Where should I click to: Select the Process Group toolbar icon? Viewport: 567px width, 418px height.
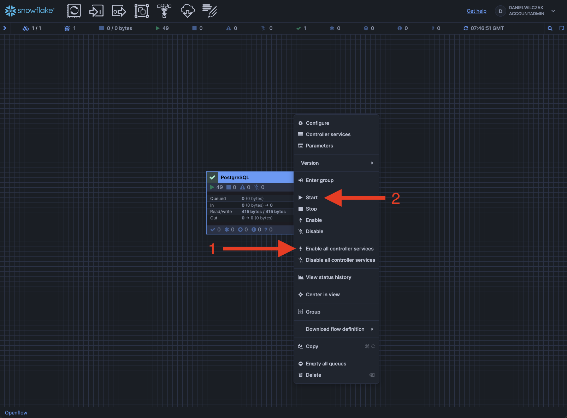(x=141, y=11)
